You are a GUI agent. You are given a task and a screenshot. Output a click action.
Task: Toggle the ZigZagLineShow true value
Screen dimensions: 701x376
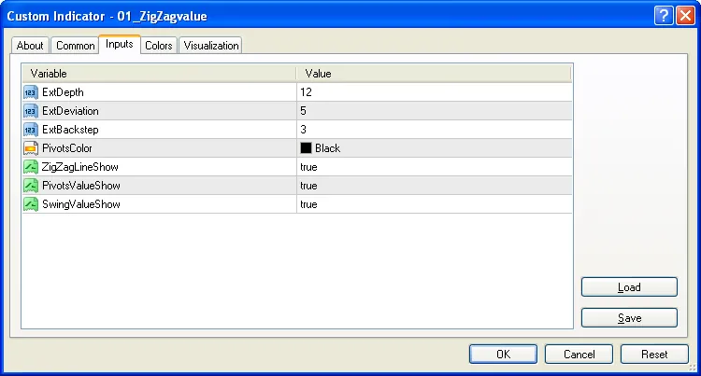(x=308, y=167)
